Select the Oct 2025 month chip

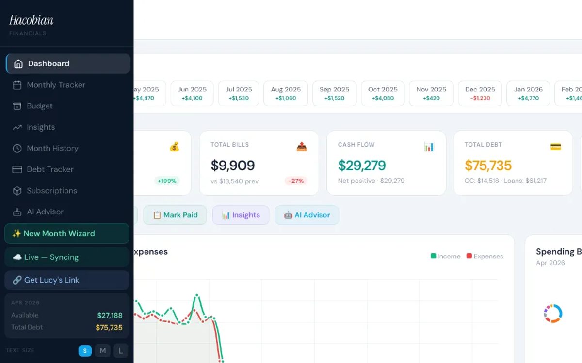pos(383,93)
